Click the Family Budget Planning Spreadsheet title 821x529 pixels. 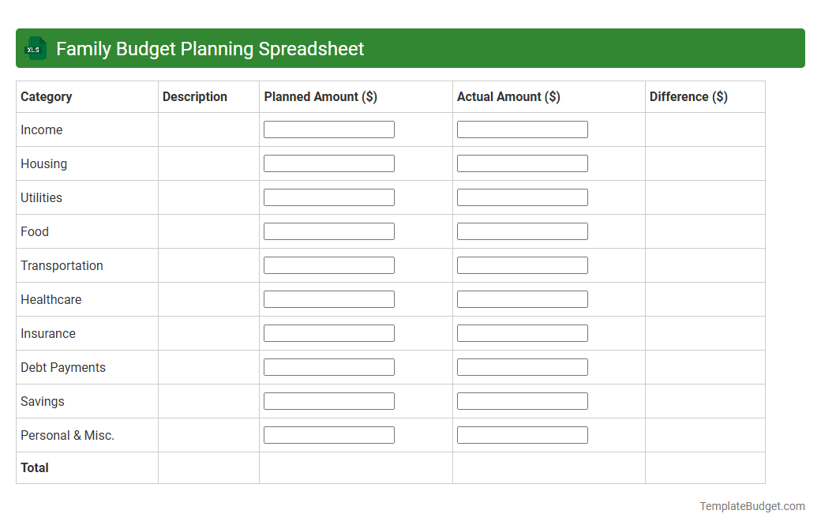click(x=208, y=48)
